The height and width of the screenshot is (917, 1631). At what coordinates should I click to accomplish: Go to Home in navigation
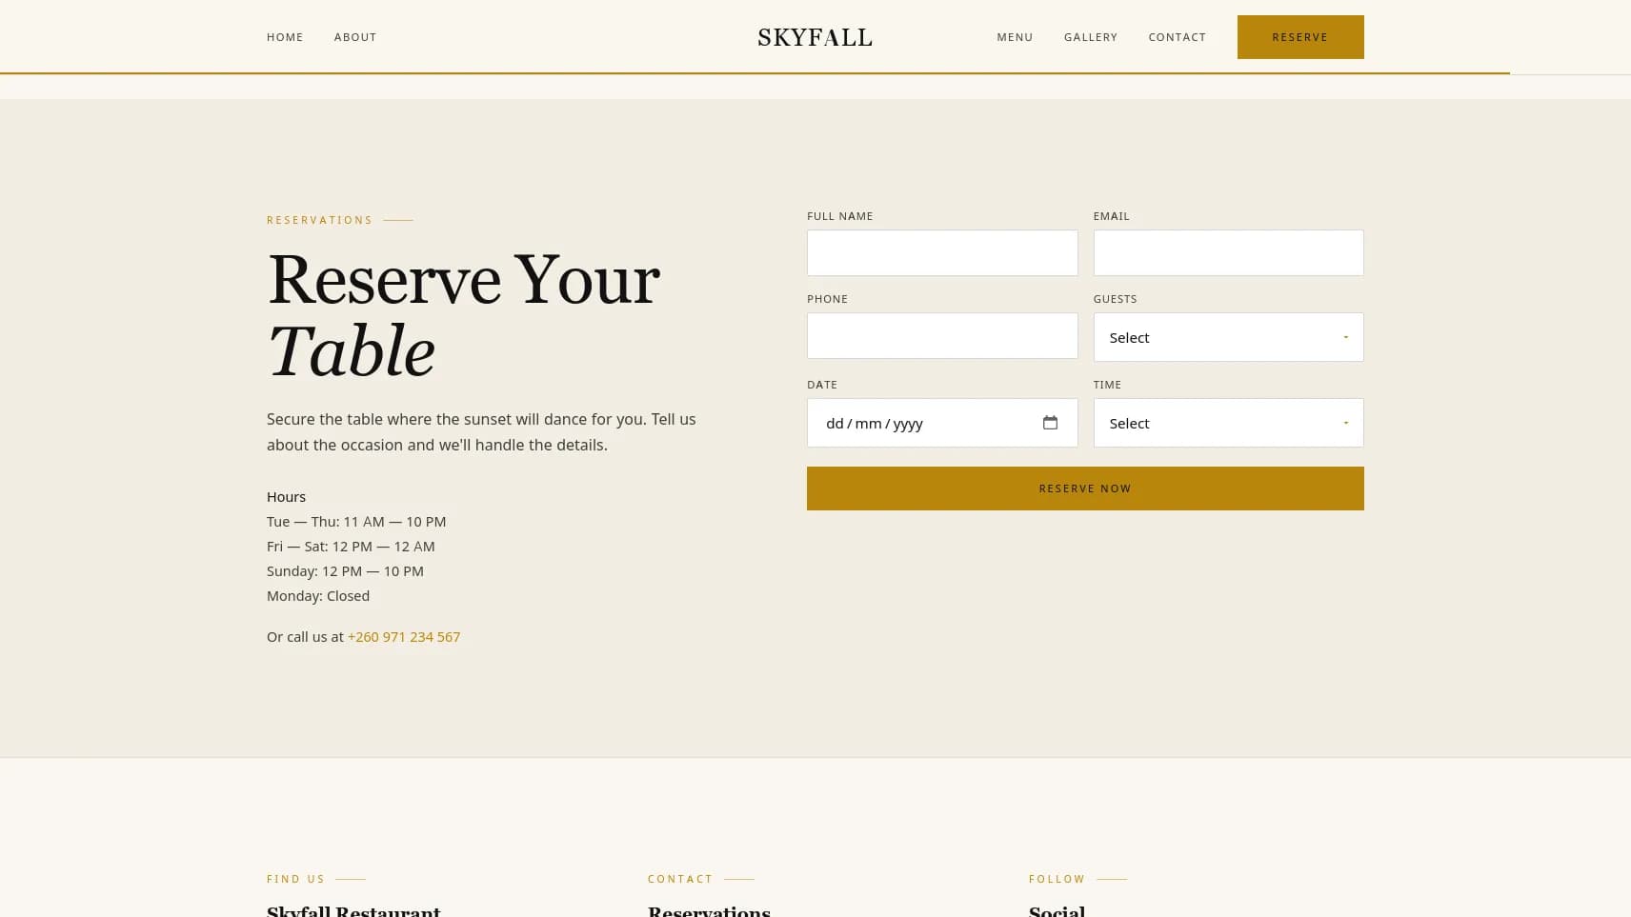tap(285, 37)
